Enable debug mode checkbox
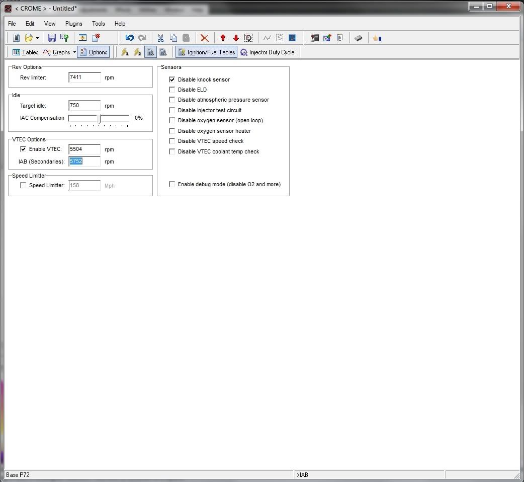524x482 pixels. click(172, 184)
